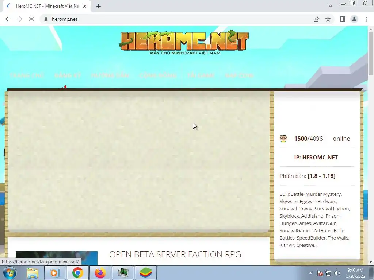Screen dimensions: 374x280
Task: Click the scrollbar down arrow
Action: pyautogui.click(x=371, y=262)
